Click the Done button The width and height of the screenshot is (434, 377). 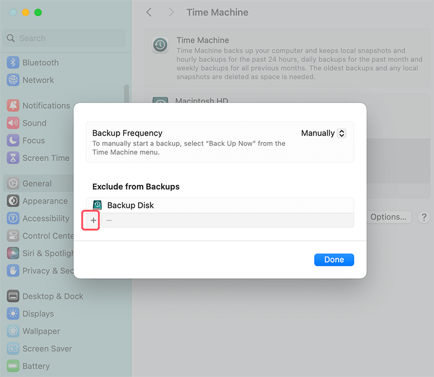[x=334, y=260]
